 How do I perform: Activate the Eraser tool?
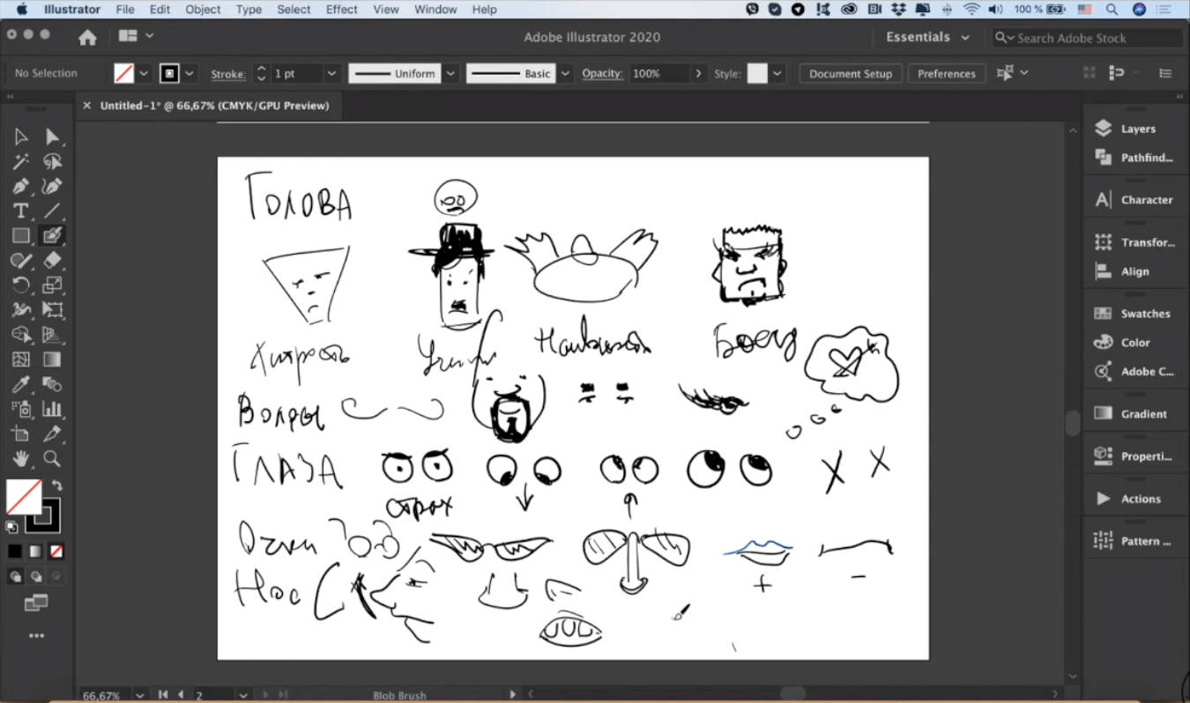click(x=52, y=260)
